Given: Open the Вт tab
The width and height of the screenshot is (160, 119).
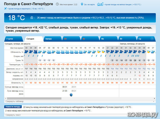Looking at the screenshot, I should [127, 39].
